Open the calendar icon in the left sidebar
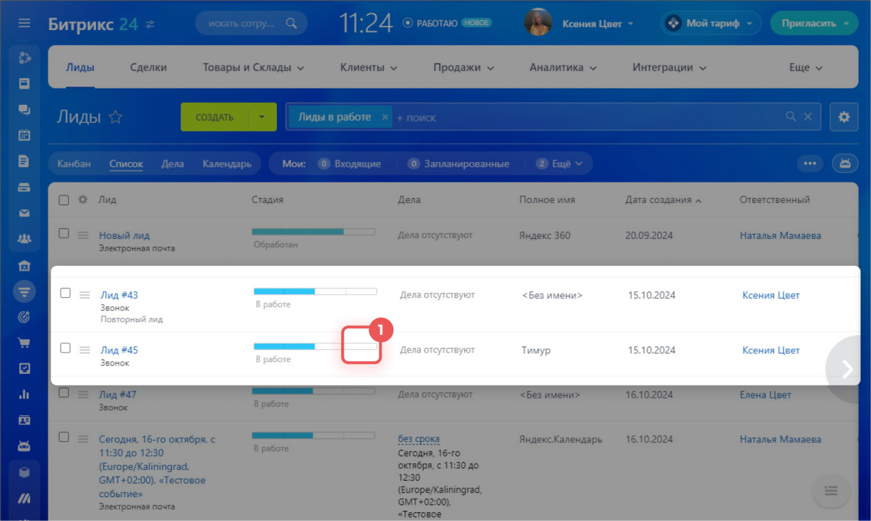 pos(24,135)
